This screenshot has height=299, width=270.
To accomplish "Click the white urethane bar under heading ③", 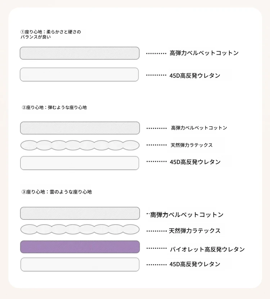I will pos(80,264).
